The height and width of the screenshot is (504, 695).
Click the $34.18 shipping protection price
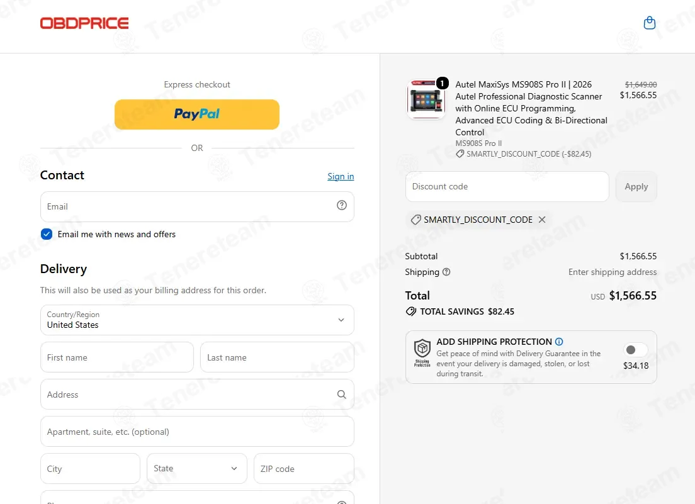click(x=636, y=366)
